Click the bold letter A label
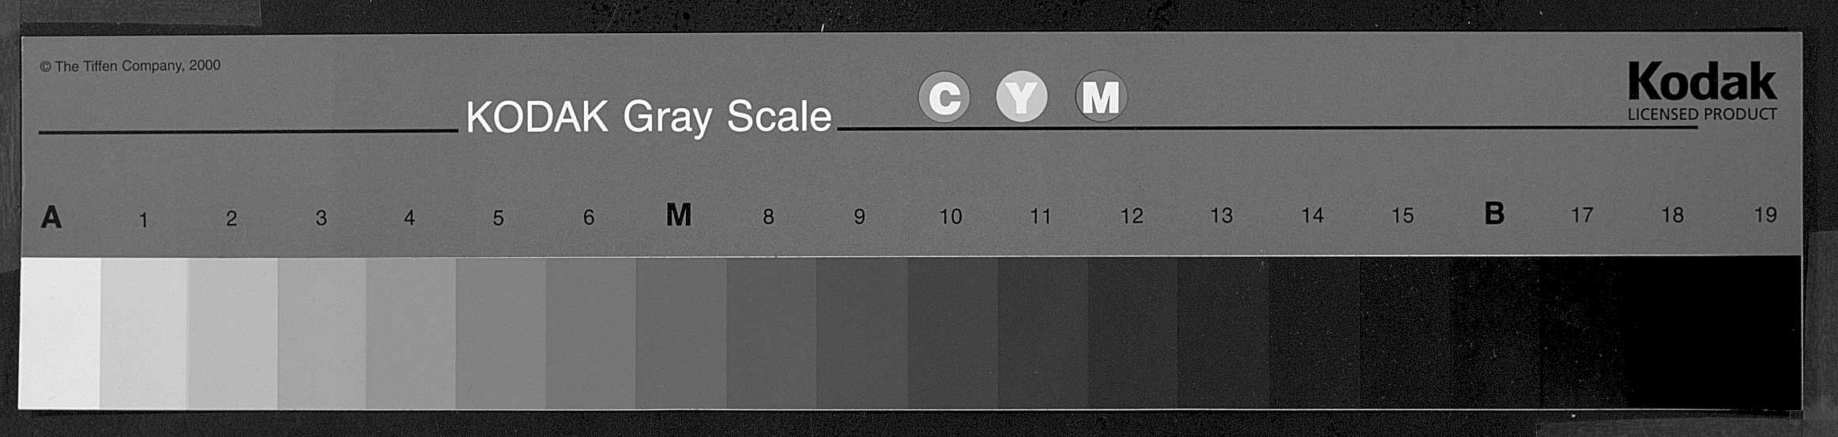This screenshot has height=437, width=1838. pos(51,217)
